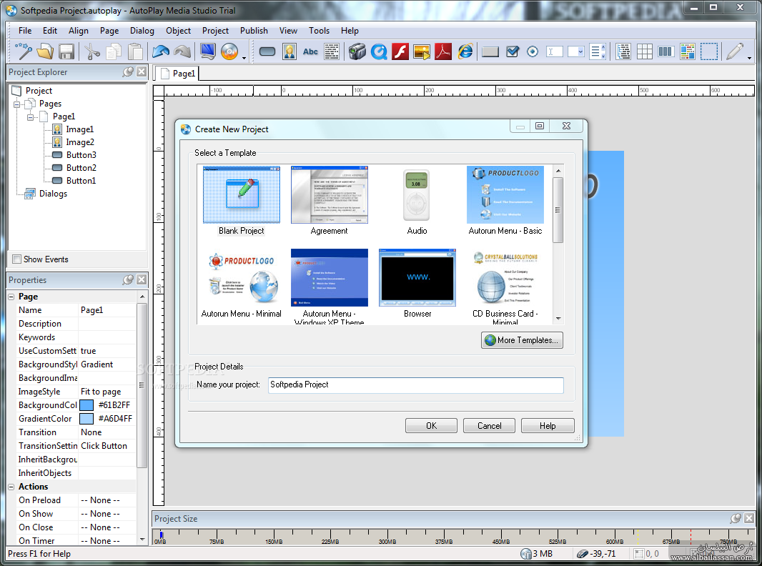Open dropdown next to the Publish disc icon
Image resolution: width=762 pixels, height=566 pixels.
click(x=244, y=58)
